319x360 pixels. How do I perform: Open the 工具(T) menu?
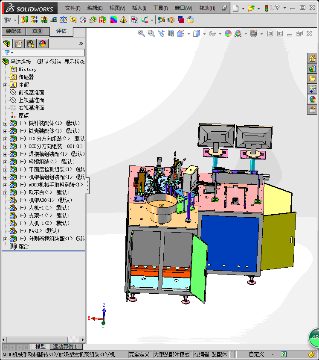click(x=160, y=8)
